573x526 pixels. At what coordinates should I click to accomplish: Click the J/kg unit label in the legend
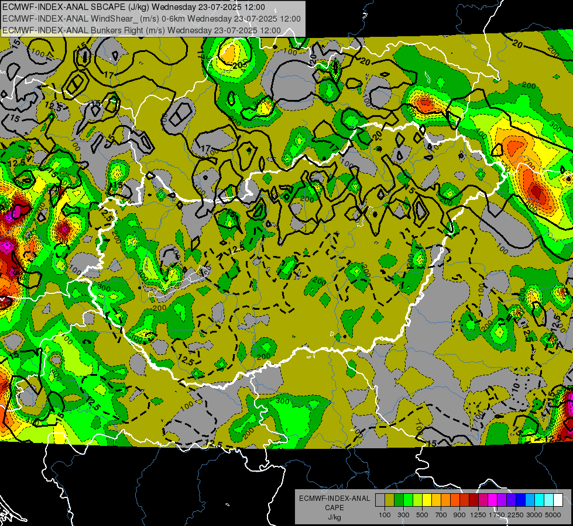pyautogui.click(x=334, y=517)
